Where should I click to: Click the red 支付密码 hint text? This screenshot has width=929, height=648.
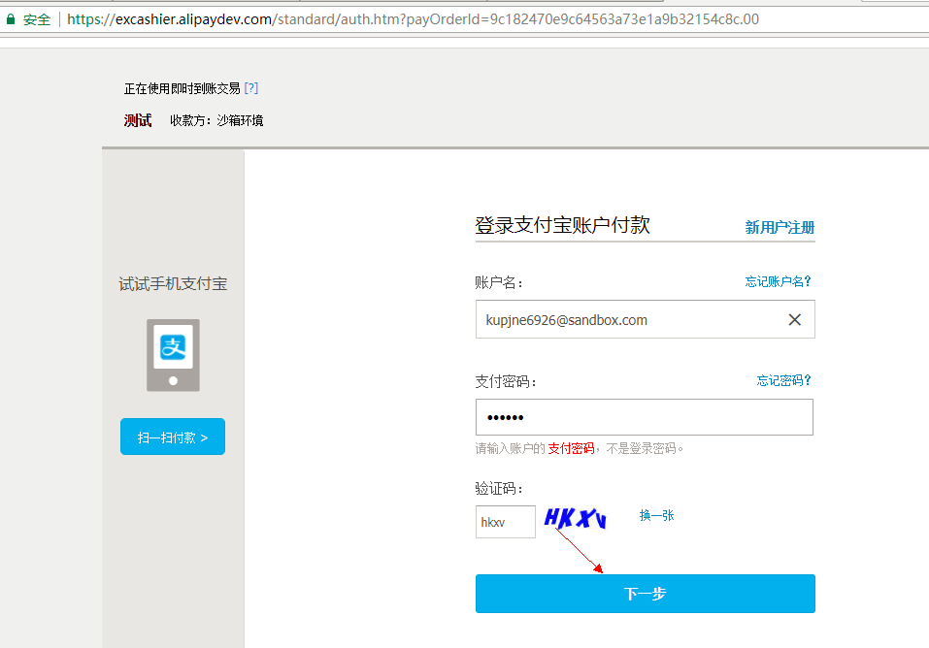571,448
